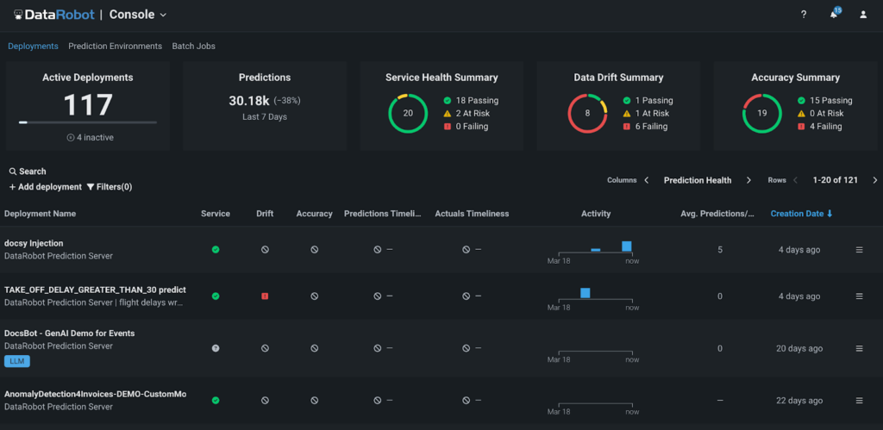This screenshot has height=430, width=883.
Task: Click 22 days ago creation date
Action: click(x=799, y=401)
